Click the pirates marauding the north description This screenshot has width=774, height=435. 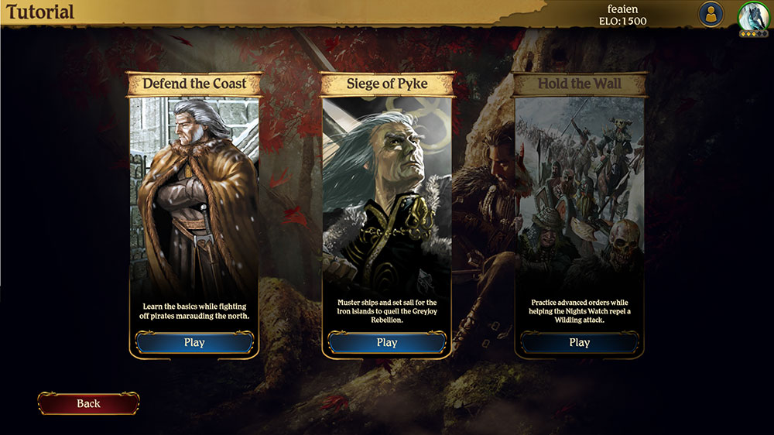click(x=194, y=311)
